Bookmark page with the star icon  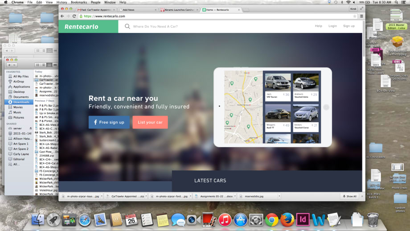point(355,16)
